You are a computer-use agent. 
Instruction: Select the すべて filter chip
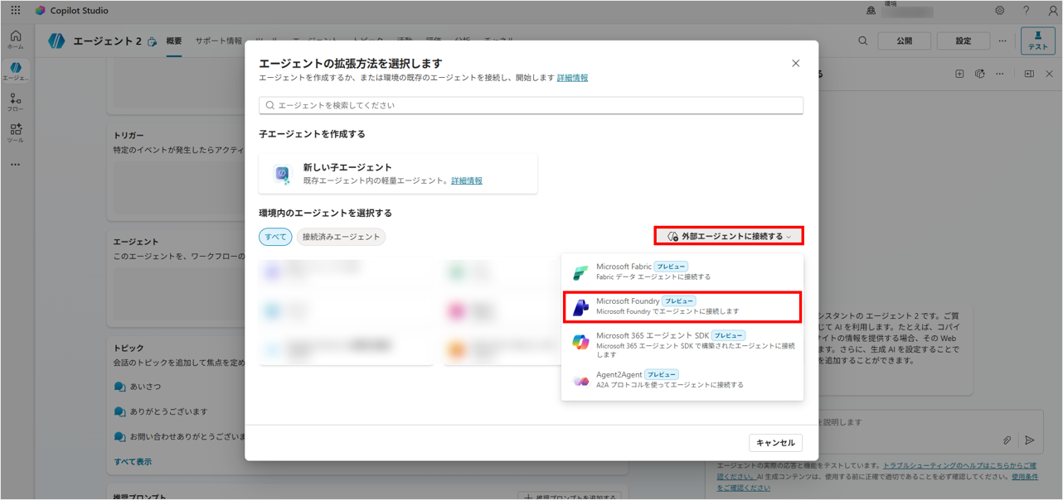275,237
